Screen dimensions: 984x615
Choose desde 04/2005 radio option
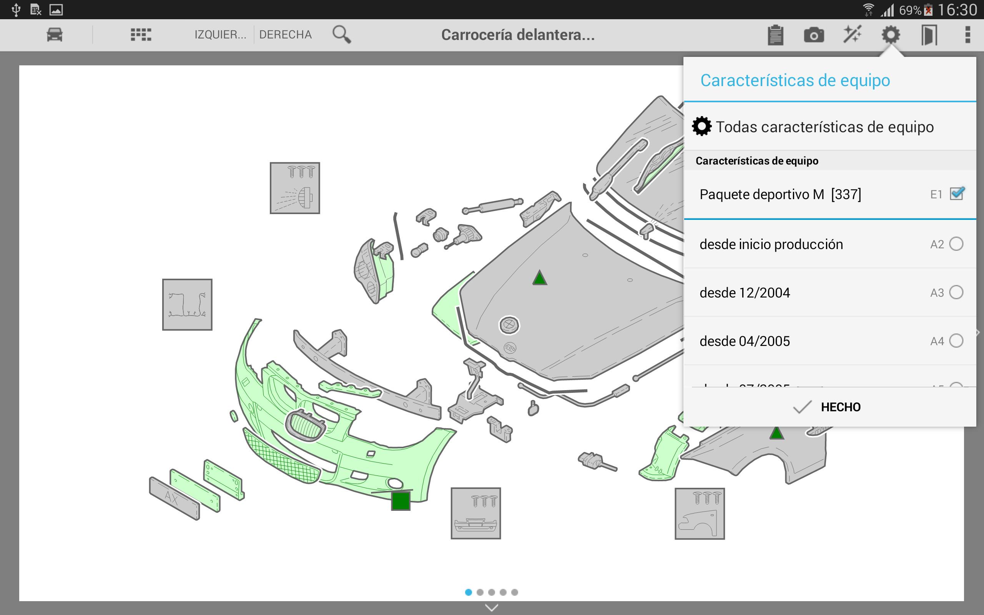click(x=956, y=341)
